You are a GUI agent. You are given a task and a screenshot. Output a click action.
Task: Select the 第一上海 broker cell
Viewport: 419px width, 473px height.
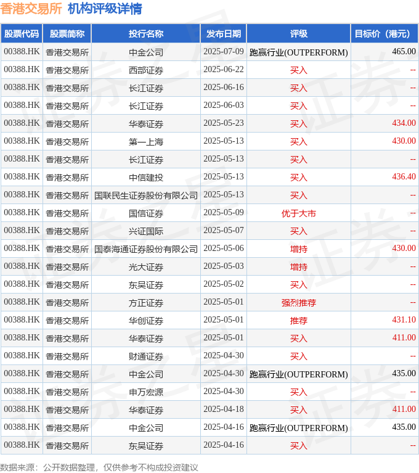[x=146, y=142]
